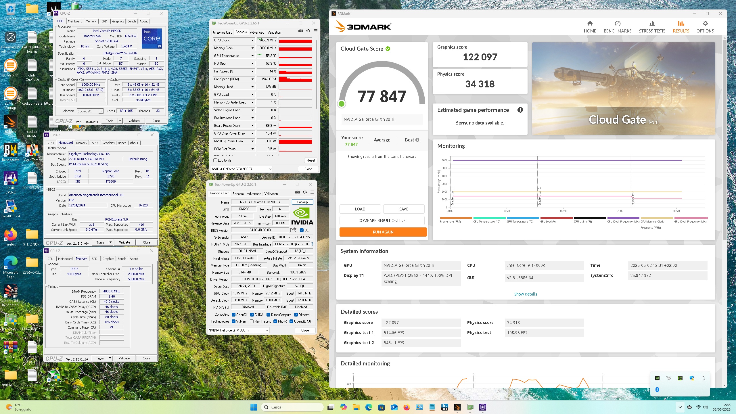Toggle the CUDA checkbox

tap(252, 315)
